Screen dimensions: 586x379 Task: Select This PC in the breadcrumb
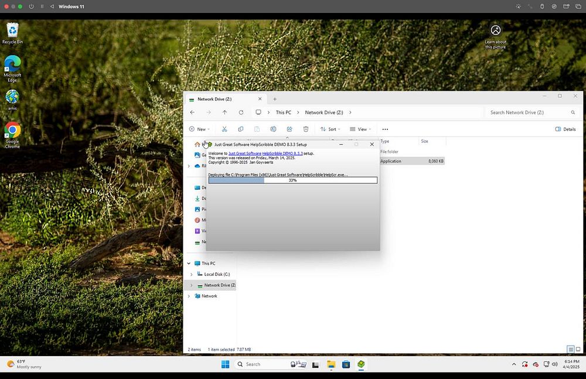283,112
